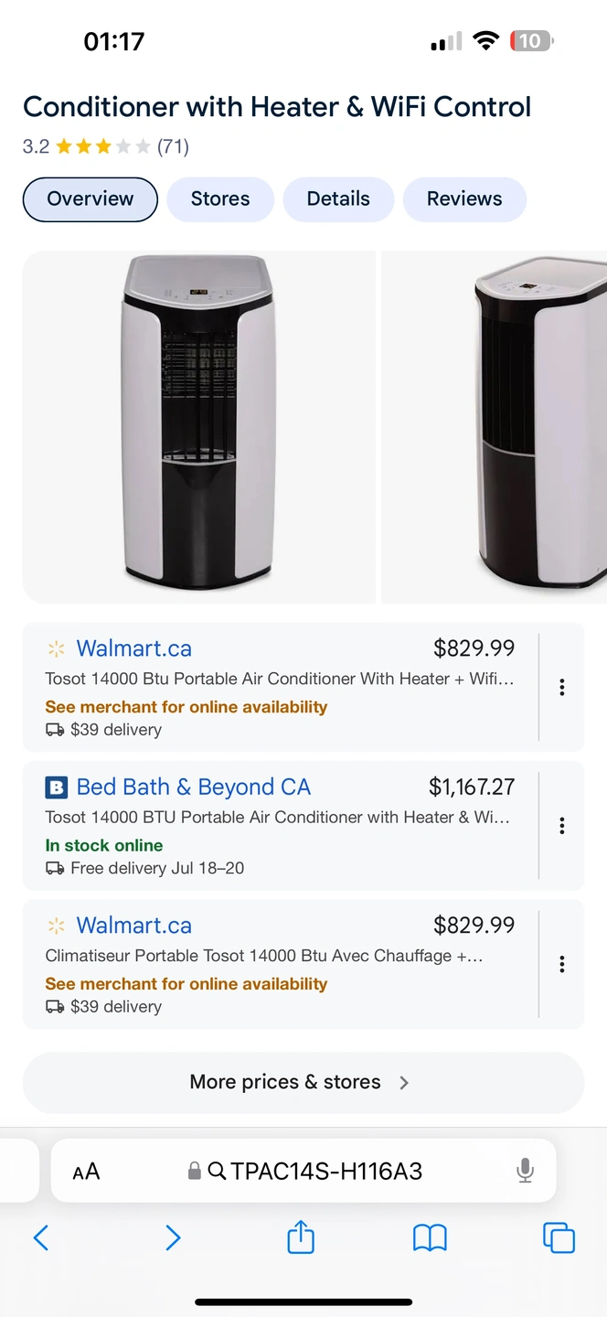Open three-dot menu for first Walmart.ca listing
This screenshot has width=607, height=1317.
point(561,688)
